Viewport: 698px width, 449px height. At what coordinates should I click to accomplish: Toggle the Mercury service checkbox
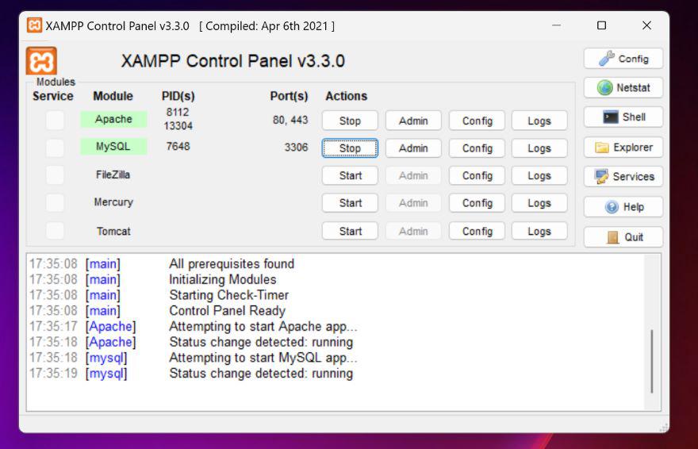(x=56, y=203)
